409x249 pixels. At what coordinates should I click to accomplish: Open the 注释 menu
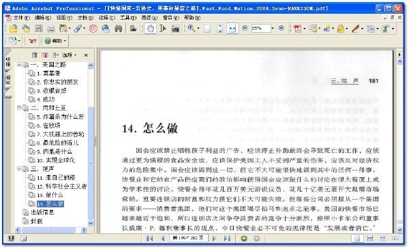pyautogui.click(x=106, y=18)
